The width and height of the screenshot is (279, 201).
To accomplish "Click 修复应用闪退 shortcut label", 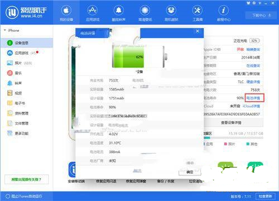I will [x=106, y=181].
